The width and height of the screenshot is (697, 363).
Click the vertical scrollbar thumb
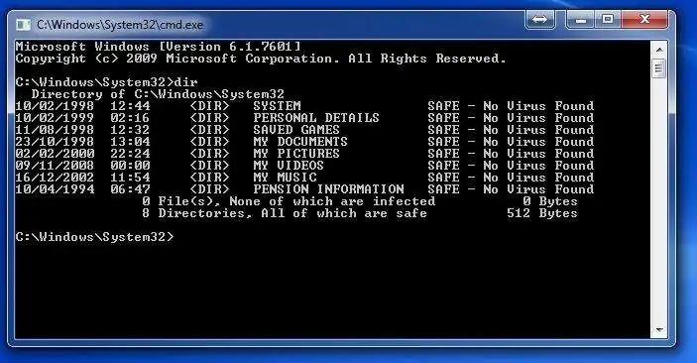(658, 68)
